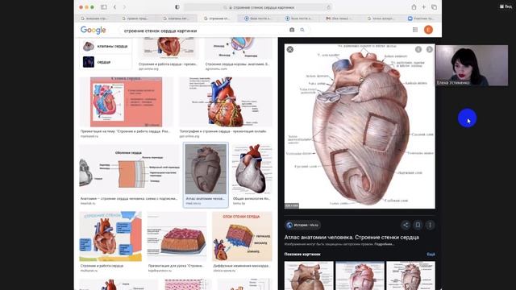Open the Слои стенки сердца thumbnail
This screenshot has width=516, height=290.
(x=242, y=236)
